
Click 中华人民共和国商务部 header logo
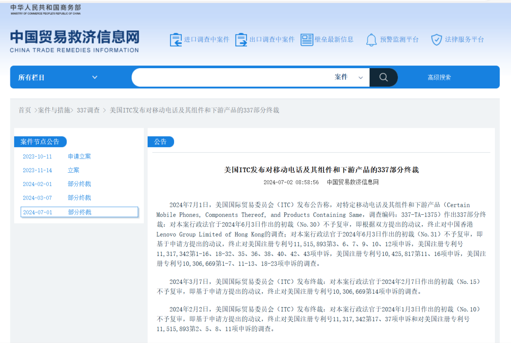coord(45,9)
